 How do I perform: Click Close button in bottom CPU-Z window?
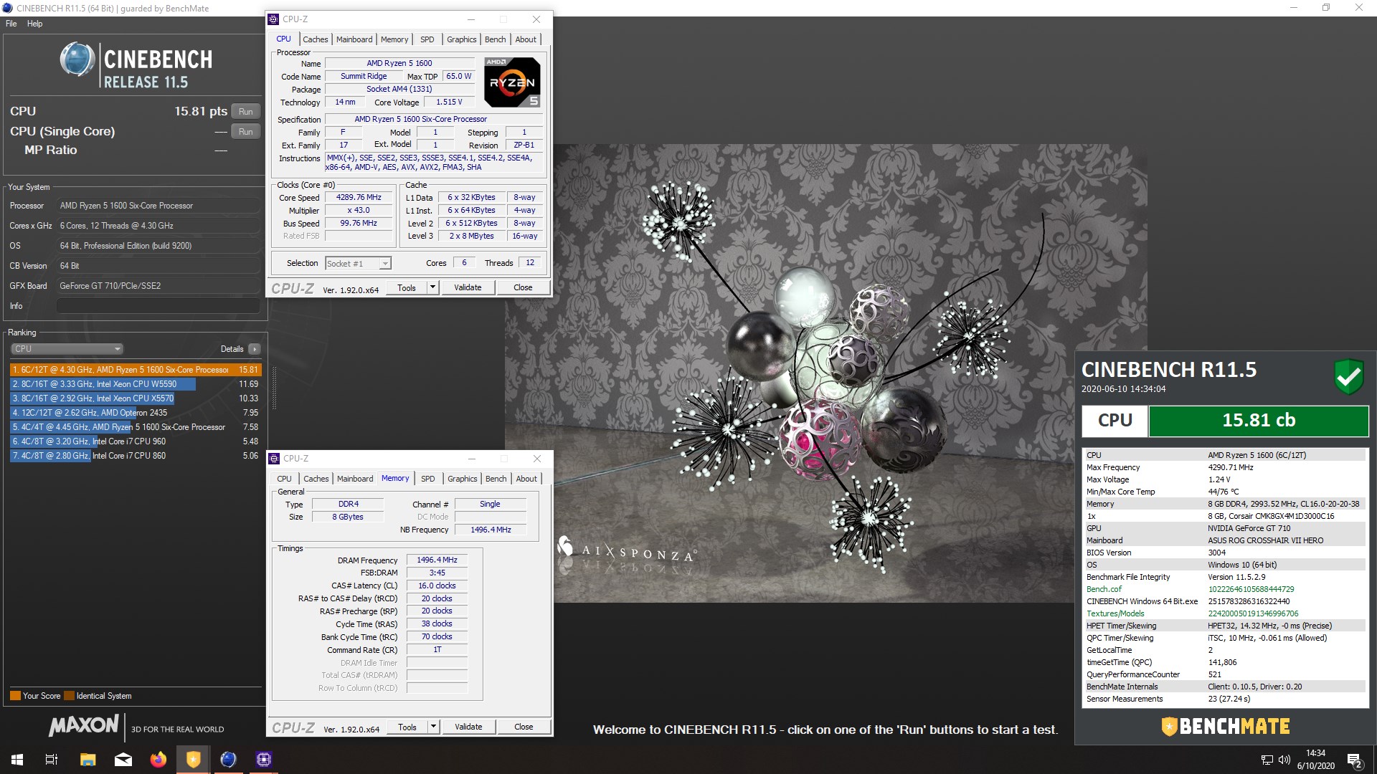pyautogui.click(x=524, y=727)
